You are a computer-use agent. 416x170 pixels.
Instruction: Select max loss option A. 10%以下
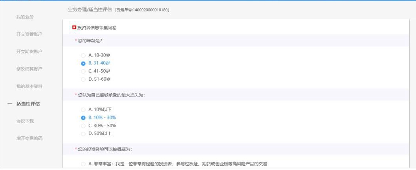[x=83, y=109]
